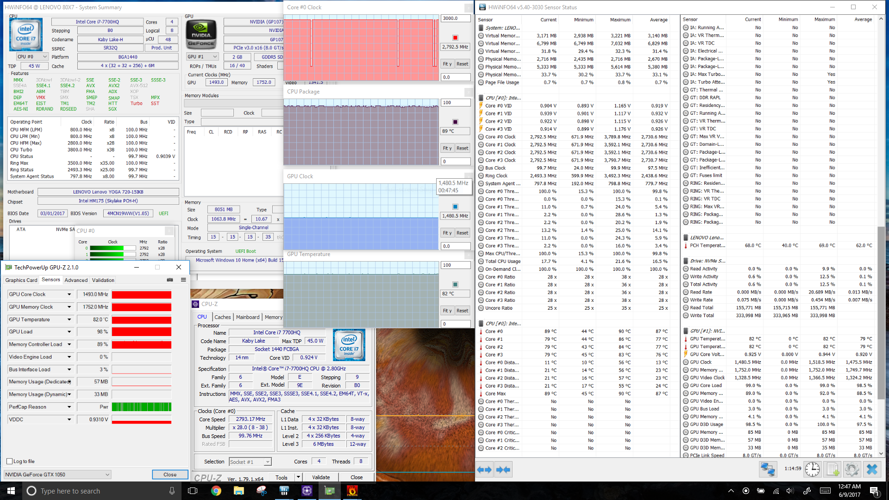Viewport: 889px width, 500px height.
Task: Switch to the Graphics Card tab in GPU-Z
Action: point(21,280)
